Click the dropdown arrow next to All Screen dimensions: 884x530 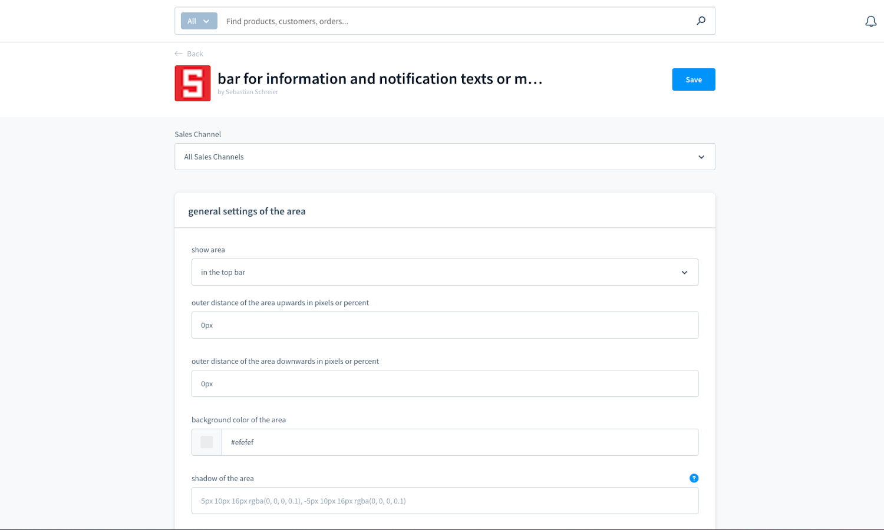tap(207, 21)
